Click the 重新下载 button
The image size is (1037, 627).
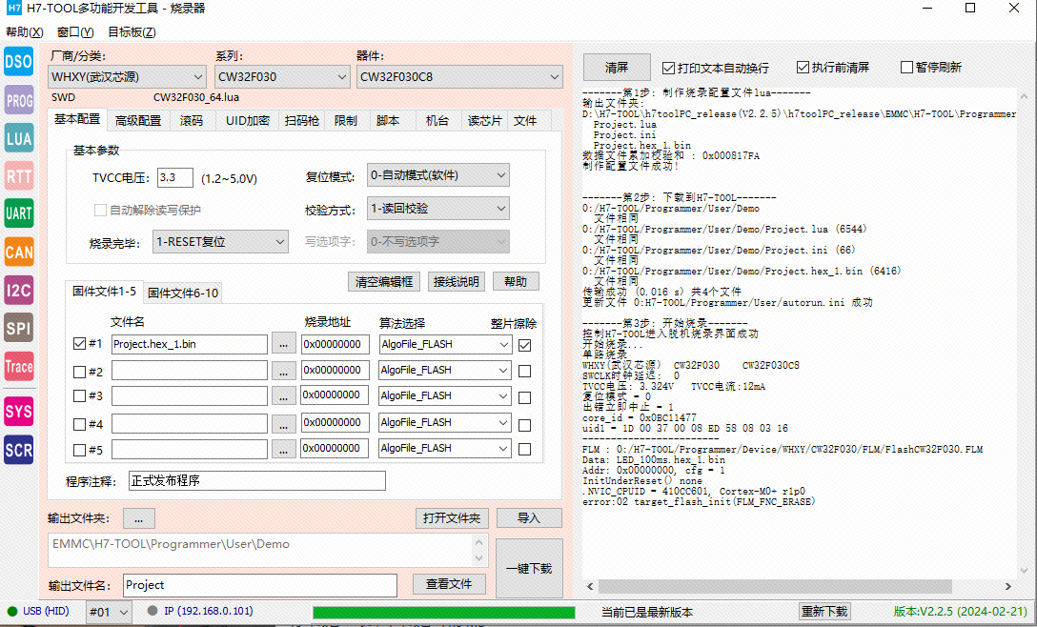pyautogui.click(x=824, y=611)
